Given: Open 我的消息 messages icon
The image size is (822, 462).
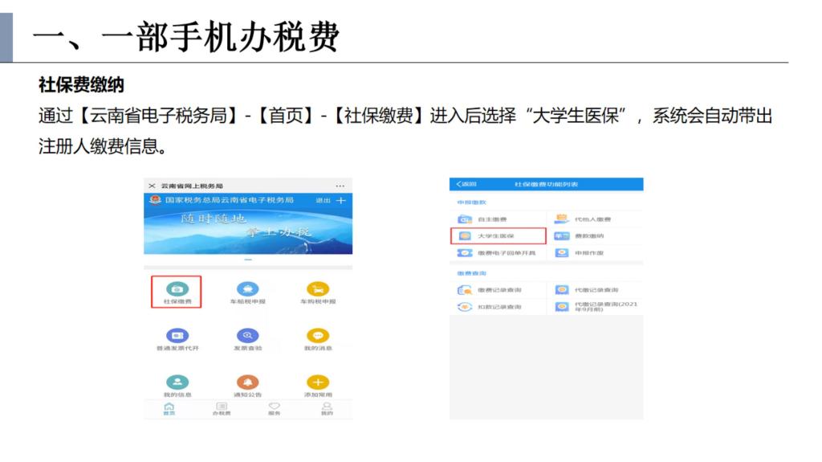Looking at the screenshot, I should point(318,335).
